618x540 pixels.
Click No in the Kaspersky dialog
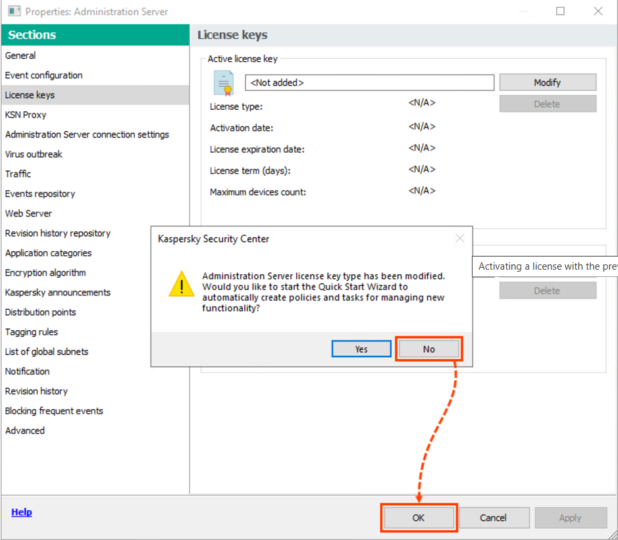[429, 349]
